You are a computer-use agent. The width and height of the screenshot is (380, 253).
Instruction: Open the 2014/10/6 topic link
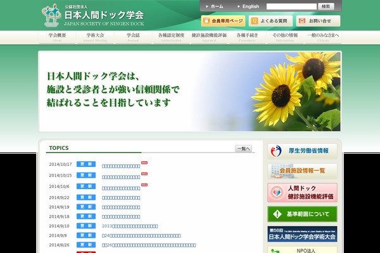pyautogui.click(x=121, y=188)
